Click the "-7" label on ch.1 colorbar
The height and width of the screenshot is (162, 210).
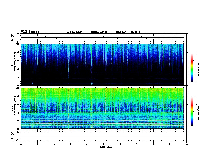point(195,82)
